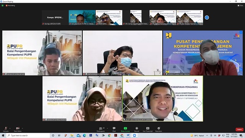Enable Live Transcript captions

(x=148, y=129)
